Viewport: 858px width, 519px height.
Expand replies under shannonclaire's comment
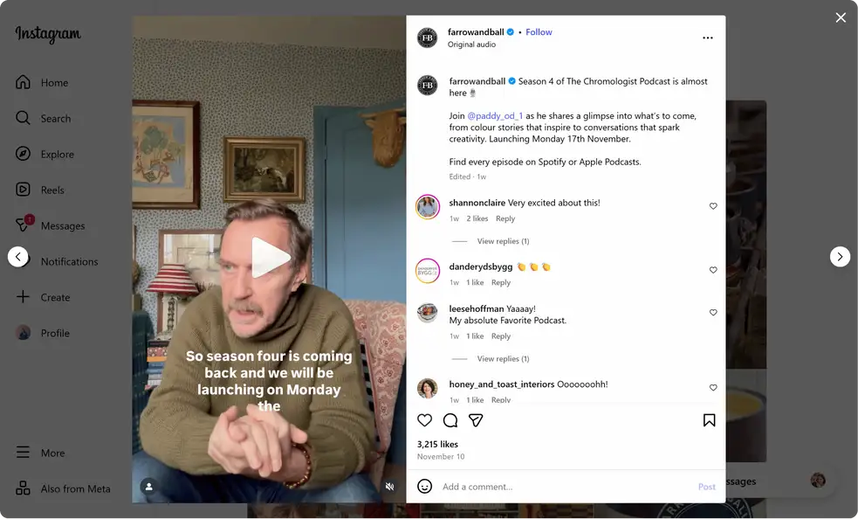503,241
